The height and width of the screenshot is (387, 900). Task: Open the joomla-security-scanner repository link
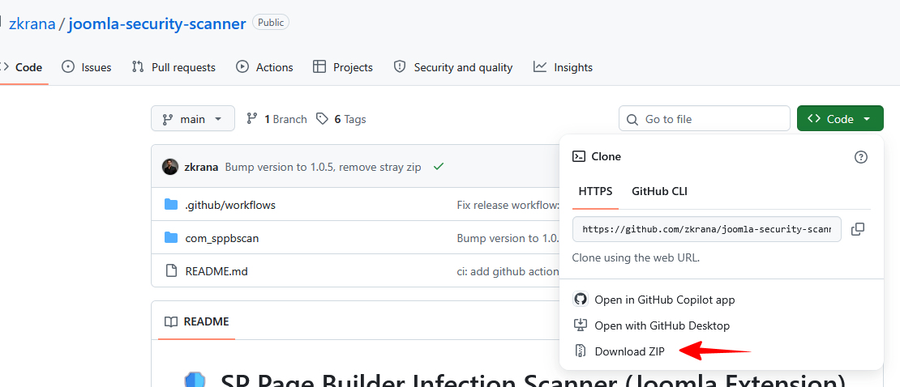click(156, 23)
